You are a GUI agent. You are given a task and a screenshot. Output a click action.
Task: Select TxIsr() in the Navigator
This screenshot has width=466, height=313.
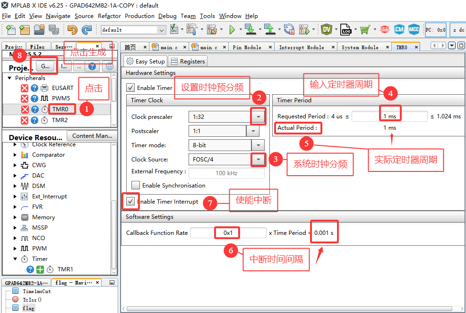32,300
